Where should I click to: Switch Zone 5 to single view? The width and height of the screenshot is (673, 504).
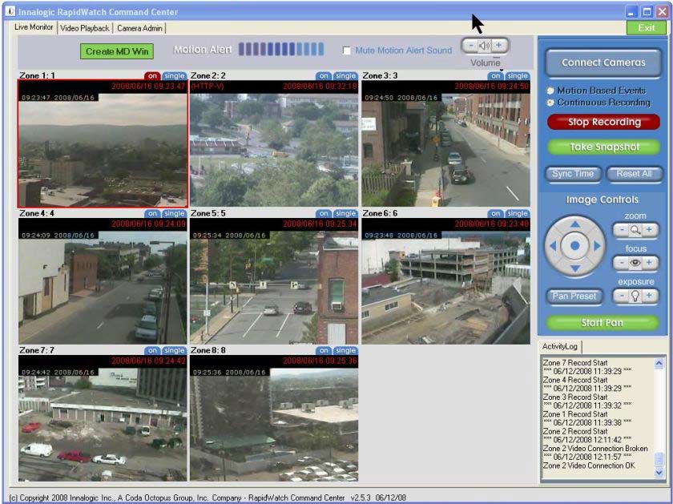[345, 214]
